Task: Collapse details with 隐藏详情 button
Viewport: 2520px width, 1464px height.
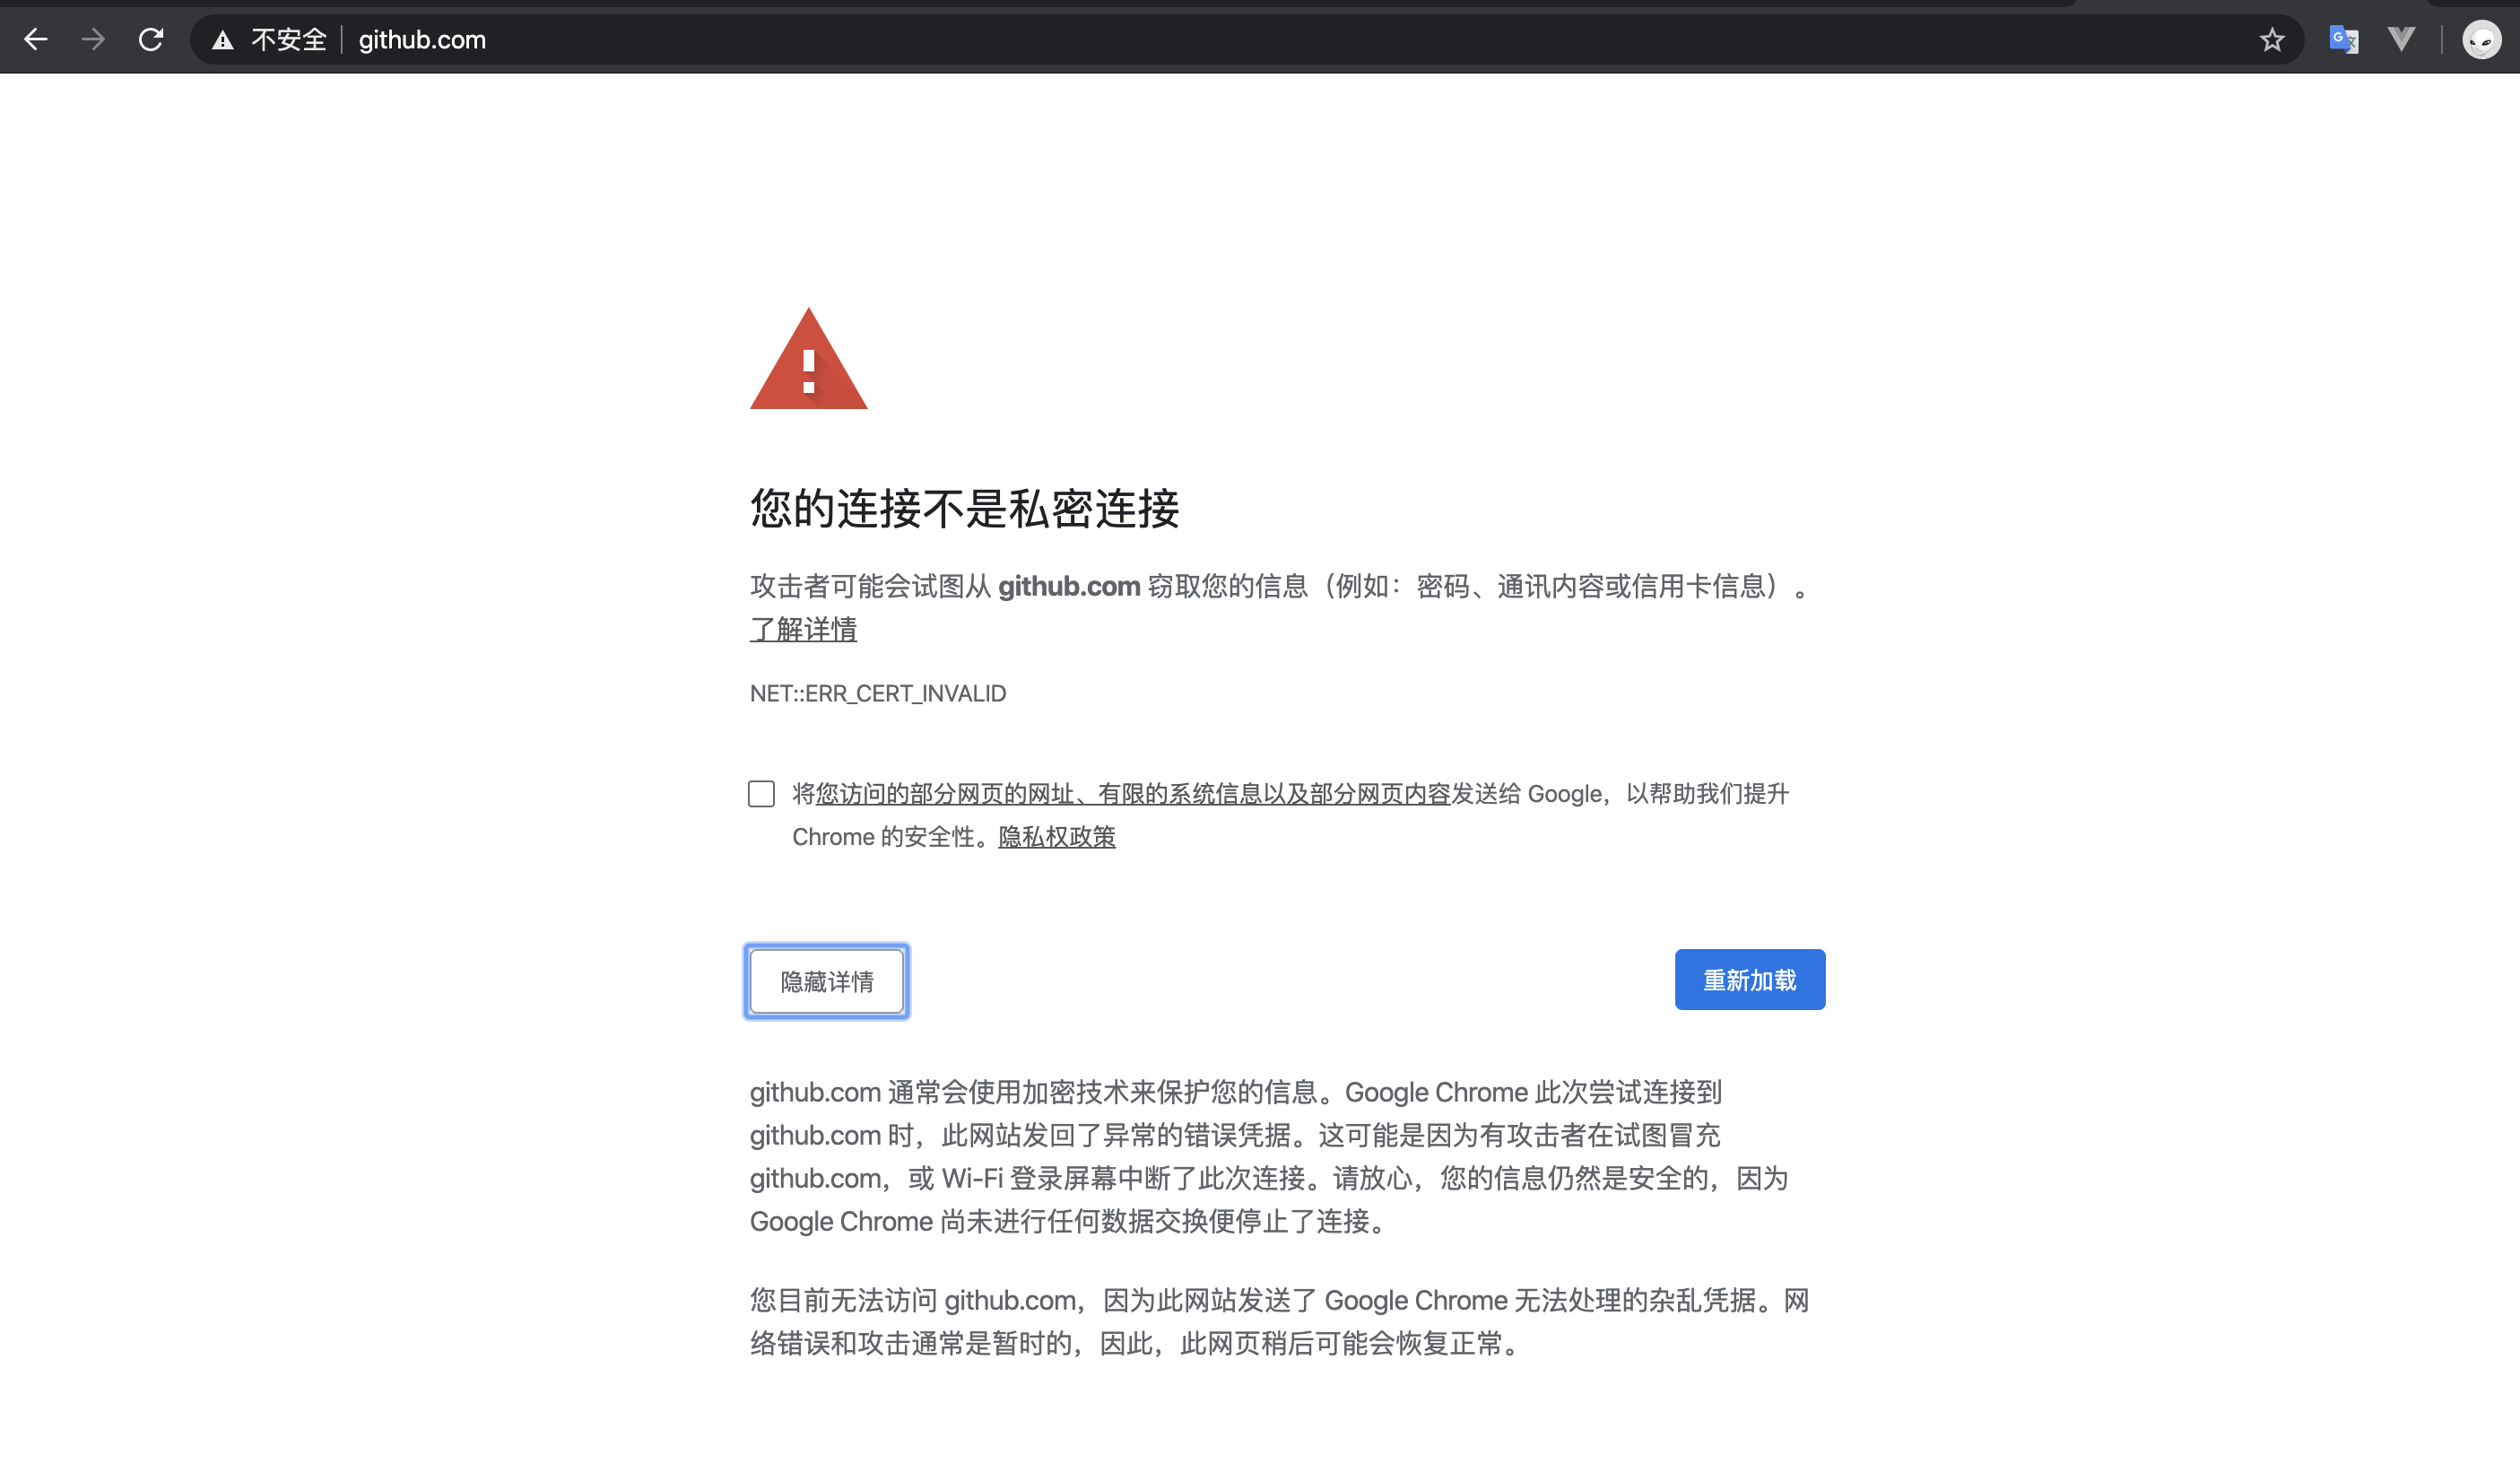Action: click(826, 981)
